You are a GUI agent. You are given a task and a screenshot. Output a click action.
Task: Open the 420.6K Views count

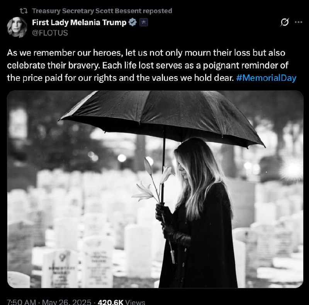click(121, 302)
